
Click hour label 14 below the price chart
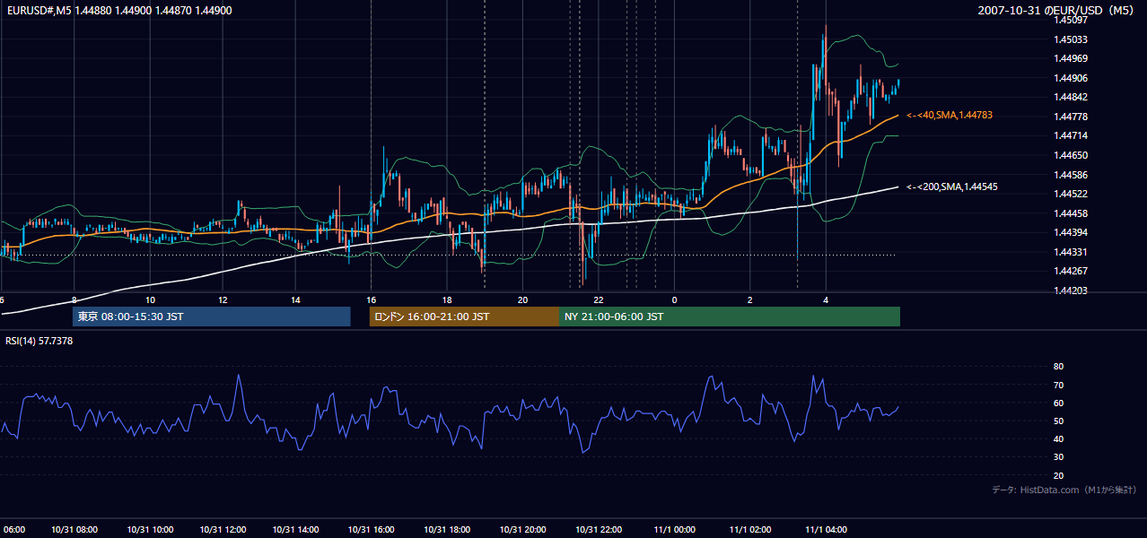296,299
